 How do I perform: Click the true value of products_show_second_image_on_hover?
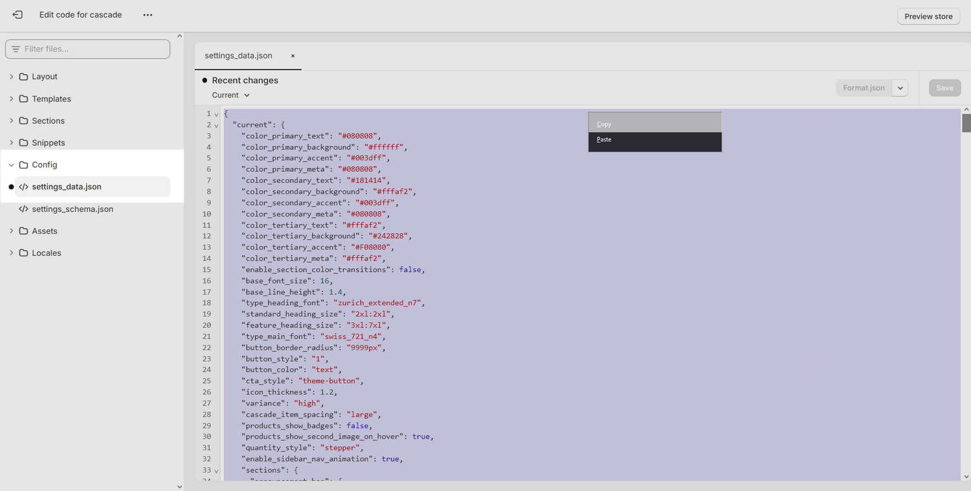(x=421, y=437)
